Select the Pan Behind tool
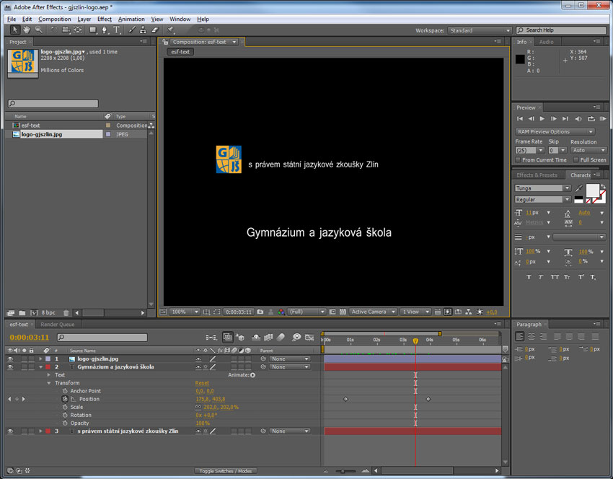Image resolution: width=613 pixels, height=479 pixels. pyautogui.click(x=78, y=30)
